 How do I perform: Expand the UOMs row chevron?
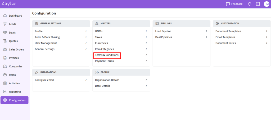(146, 31)
